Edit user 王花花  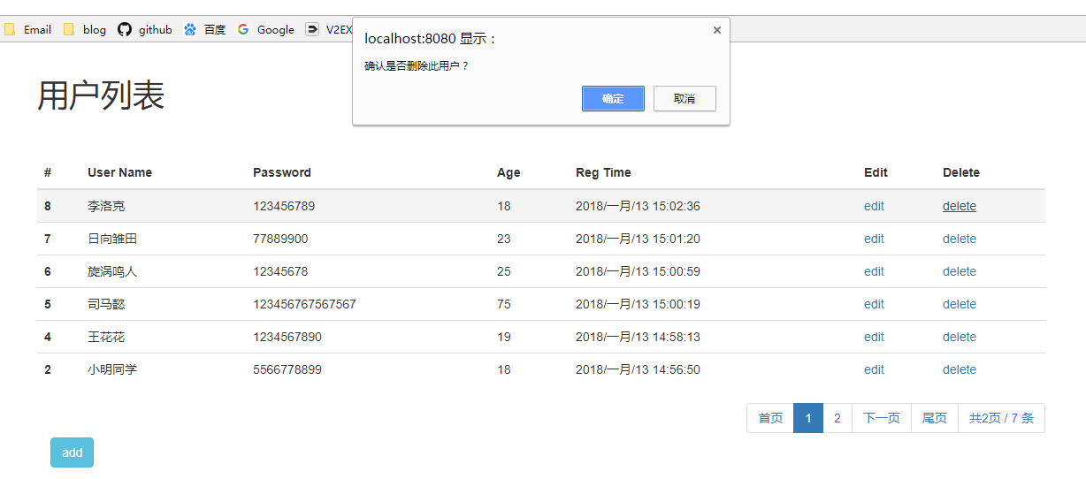[x=874, y=337]
